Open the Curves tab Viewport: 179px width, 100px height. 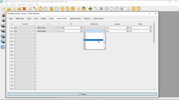pos(51,19)
